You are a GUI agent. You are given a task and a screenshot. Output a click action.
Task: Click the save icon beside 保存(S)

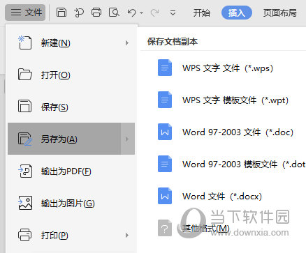click(x=24, y=107)
